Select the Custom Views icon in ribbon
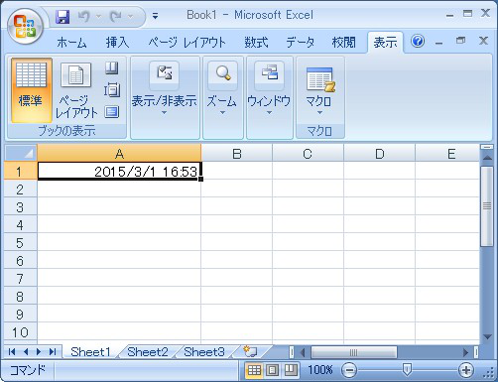The height and width of the screenshot is (382, 498). 112,90
